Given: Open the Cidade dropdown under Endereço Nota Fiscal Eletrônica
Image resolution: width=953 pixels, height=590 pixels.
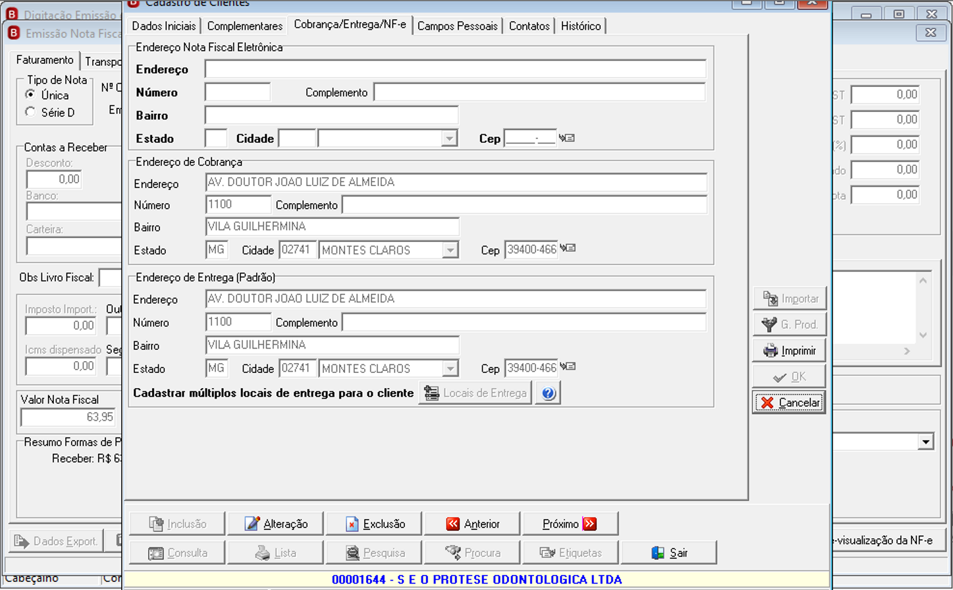Looking at the screenshot, I should tap(449, 139).
